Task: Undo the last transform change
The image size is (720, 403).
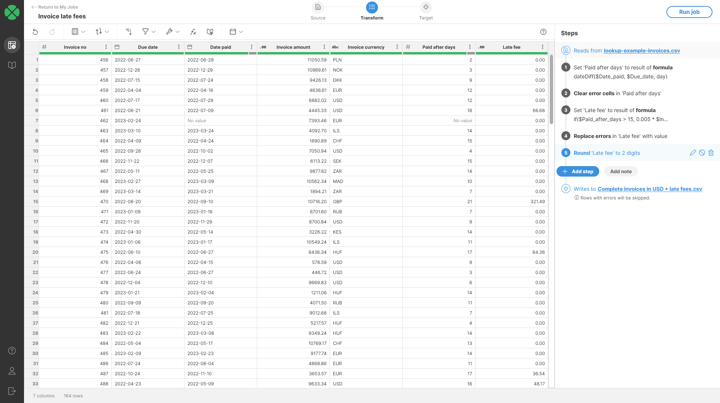Action: point(35,32)
